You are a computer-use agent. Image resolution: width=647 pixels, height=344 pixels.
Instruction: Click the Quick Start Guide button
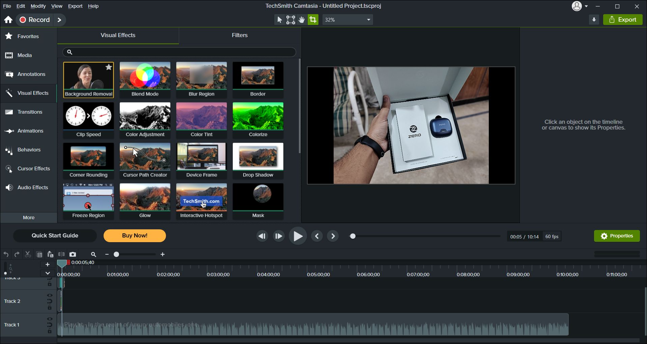click(x=55, y=235)
